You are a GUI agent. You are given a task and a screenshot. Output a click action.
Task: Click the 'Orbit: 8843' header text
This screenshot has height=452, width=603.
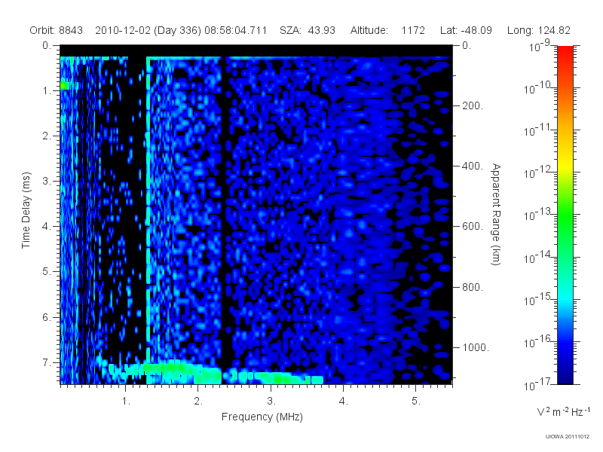click(x=56, y=30)
